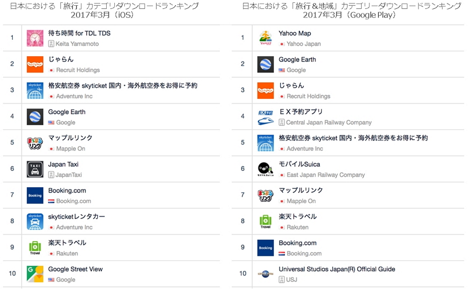The height and width of the screenshot is (289, 469).
Task: Open モバイルSuica app title
Action: [x=300, y=164]
